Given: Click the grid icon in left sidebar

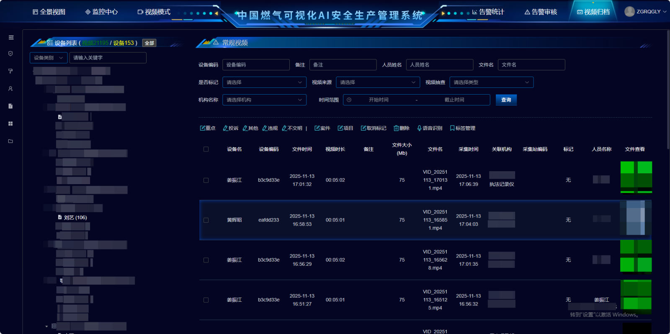Looking at the screenshot, I should point(11,124).
